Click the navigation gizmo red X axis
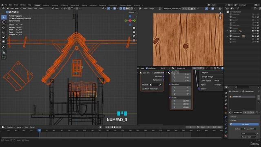The width and height of the screenshot is (261, 147). coord(130,20)
